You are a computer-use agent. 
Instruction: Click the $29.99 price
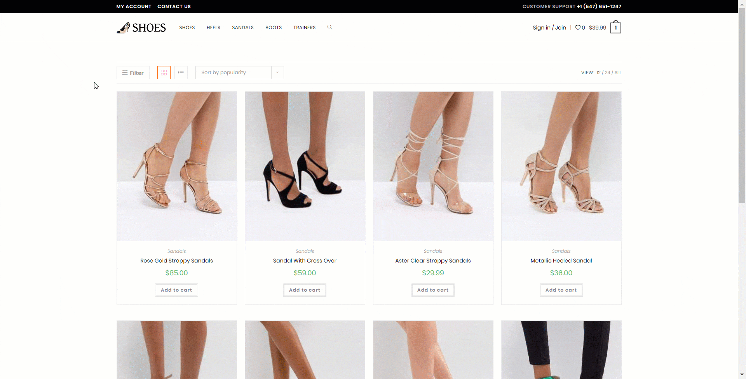pyautogui.click(x=433, y=273)
